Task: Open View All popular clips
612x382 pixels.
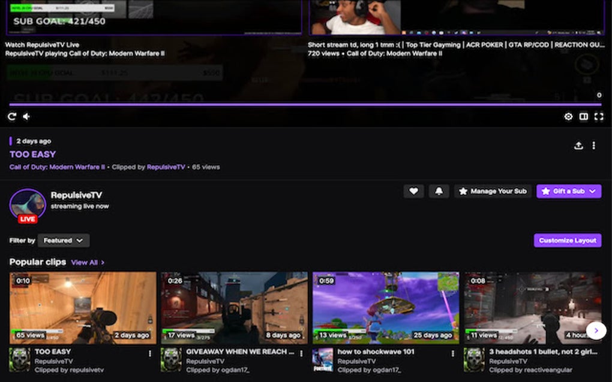Action: pos(87,262)
